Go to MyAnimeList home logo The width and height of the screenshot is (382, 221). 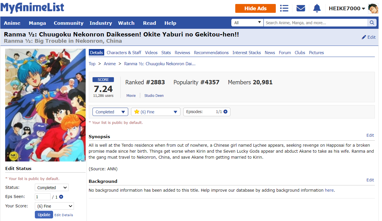click(32, 8)
